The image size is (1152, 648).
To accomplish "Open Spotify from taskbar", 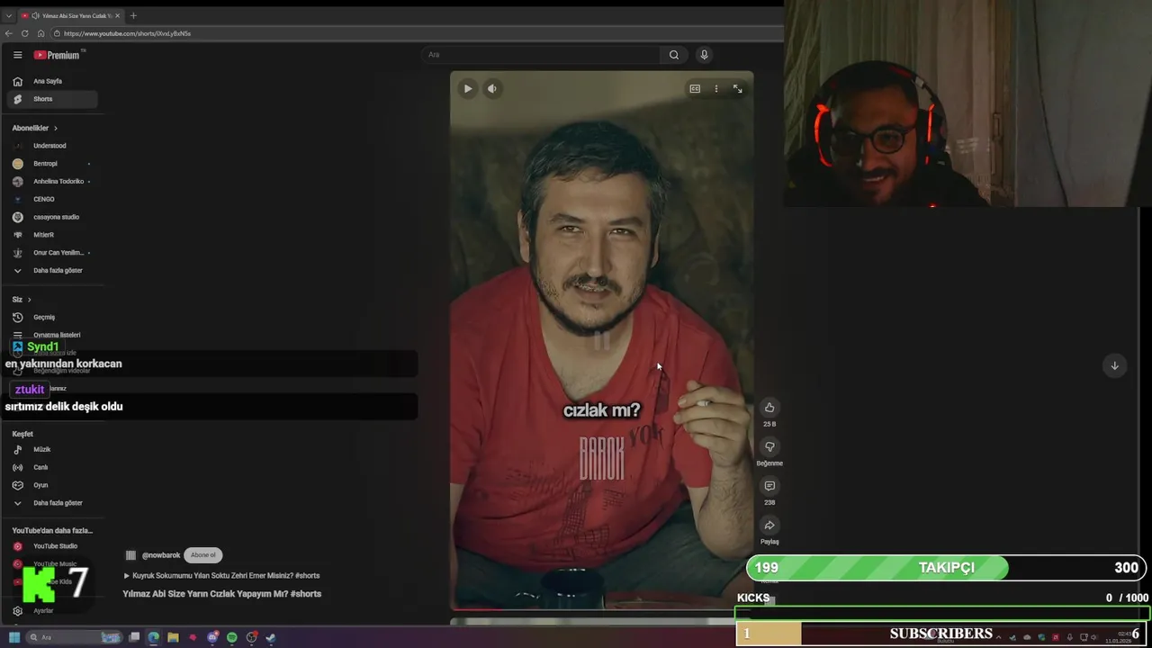I will point(232,637).
